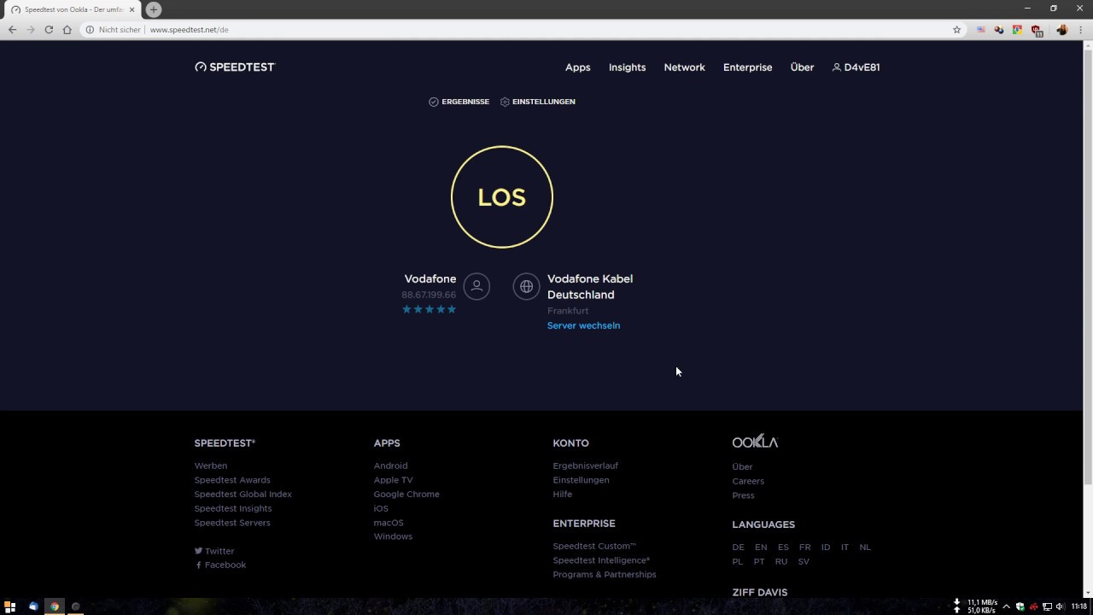This screenshot has height=615, width=1093.
Task: Open a new browser tab
Action: 154,9
